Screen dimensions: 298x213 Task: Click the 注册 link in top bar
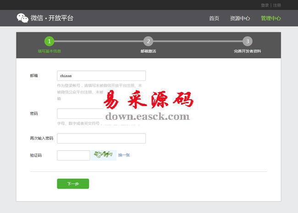pos(277,5)
